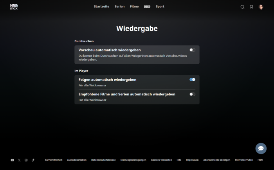Click the Wiedergabe page heading
This screenshot has width=274, height=170.
pyautogui.click(x=137, y=29)
